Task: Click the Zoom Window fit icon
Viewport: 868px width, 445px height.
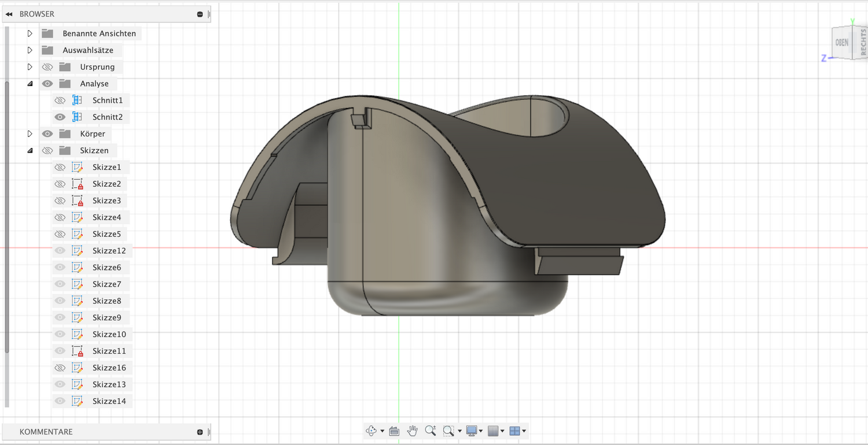Action: pyautogui.click(x=448, y=431)
